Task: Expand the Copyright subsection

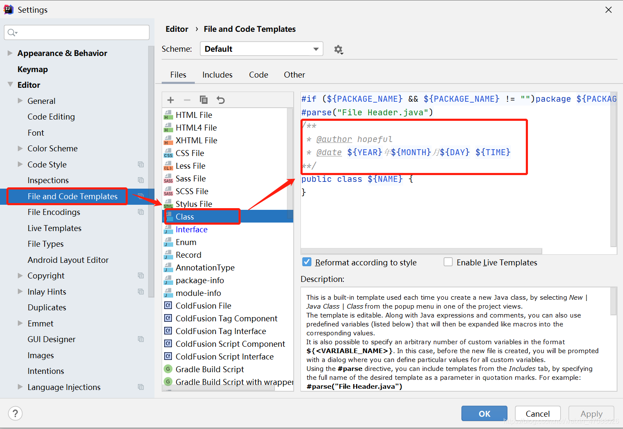Action: [20, 276]
